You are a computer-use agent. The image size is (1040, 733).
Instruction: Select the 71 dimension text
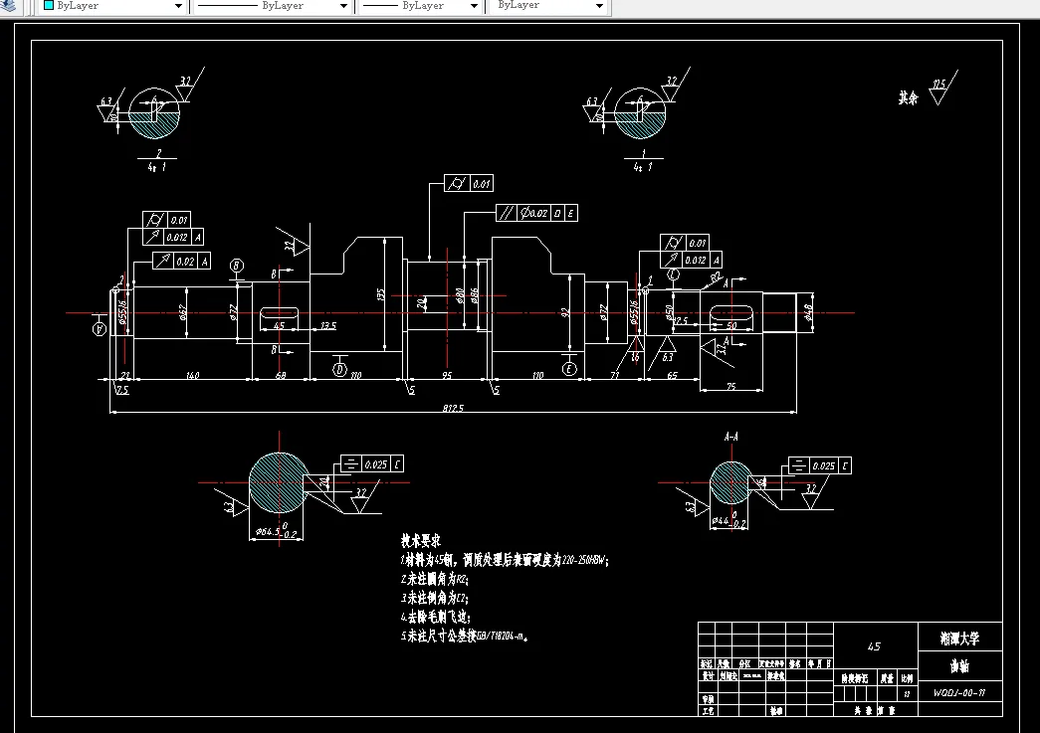coord(615,375)
